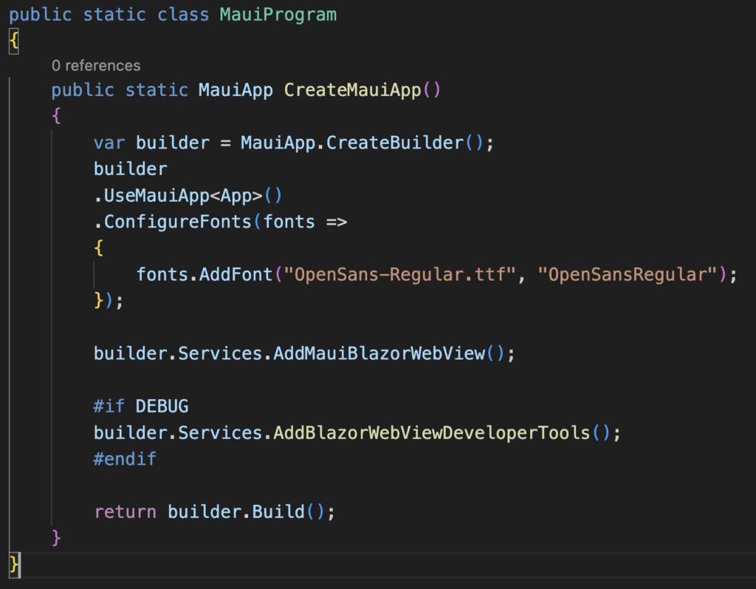Click the UseMauiApp<App> call
The width and height of the screenshot is (756, 589).
(x=183, y=196)
